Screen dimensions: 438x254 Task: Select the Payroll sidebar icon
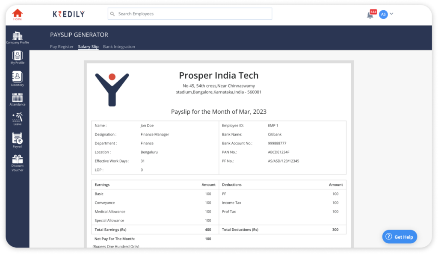pyautogui.click(x=17, y=139)
